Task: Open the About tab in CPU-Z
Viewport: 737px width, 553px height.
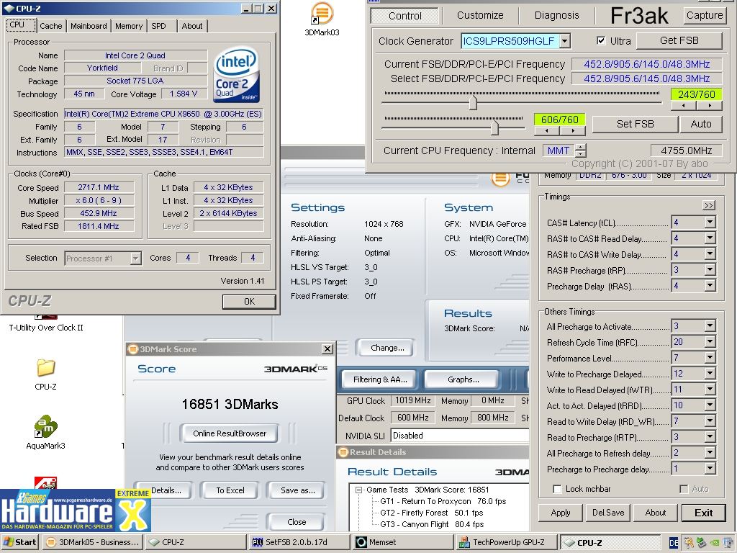Action: pyautogui.click(x=191, y=26)
